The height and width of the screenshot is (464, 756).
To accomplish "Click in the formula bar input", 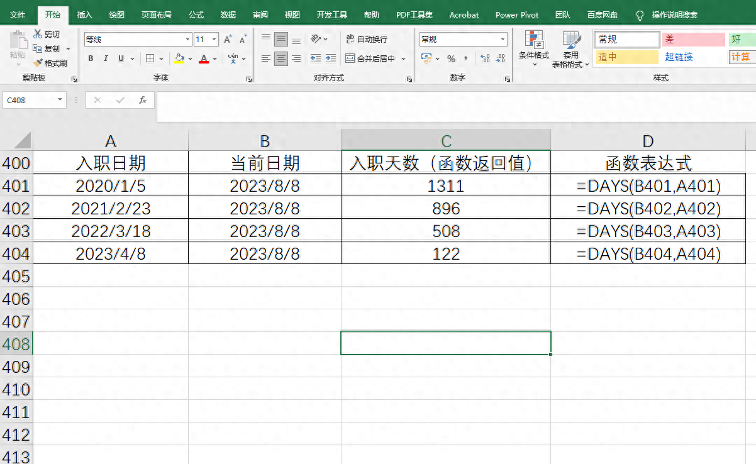I will (456, 106).
